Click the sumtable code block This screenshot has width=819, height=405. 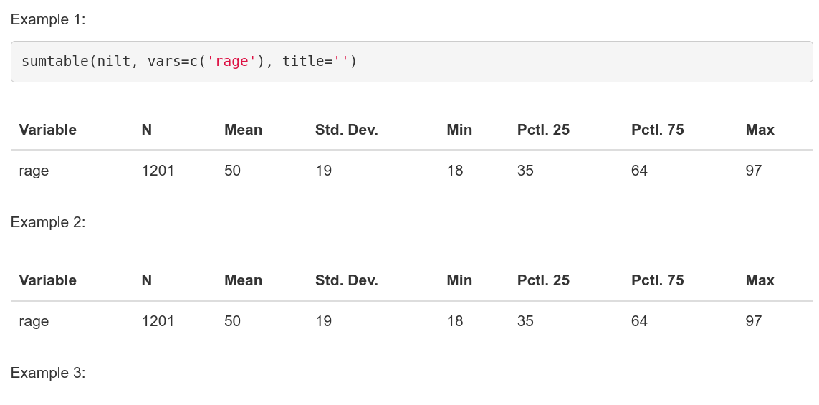(411, 62)
